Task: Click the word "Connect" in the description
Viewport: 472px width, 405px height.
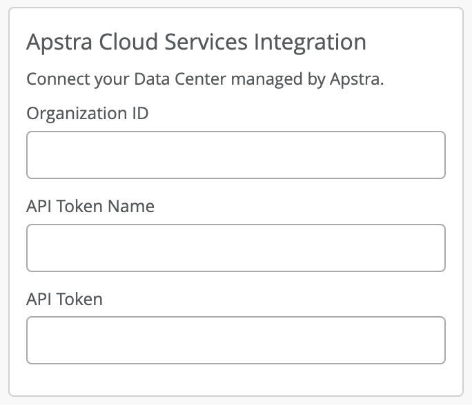Action: point(54,79)
